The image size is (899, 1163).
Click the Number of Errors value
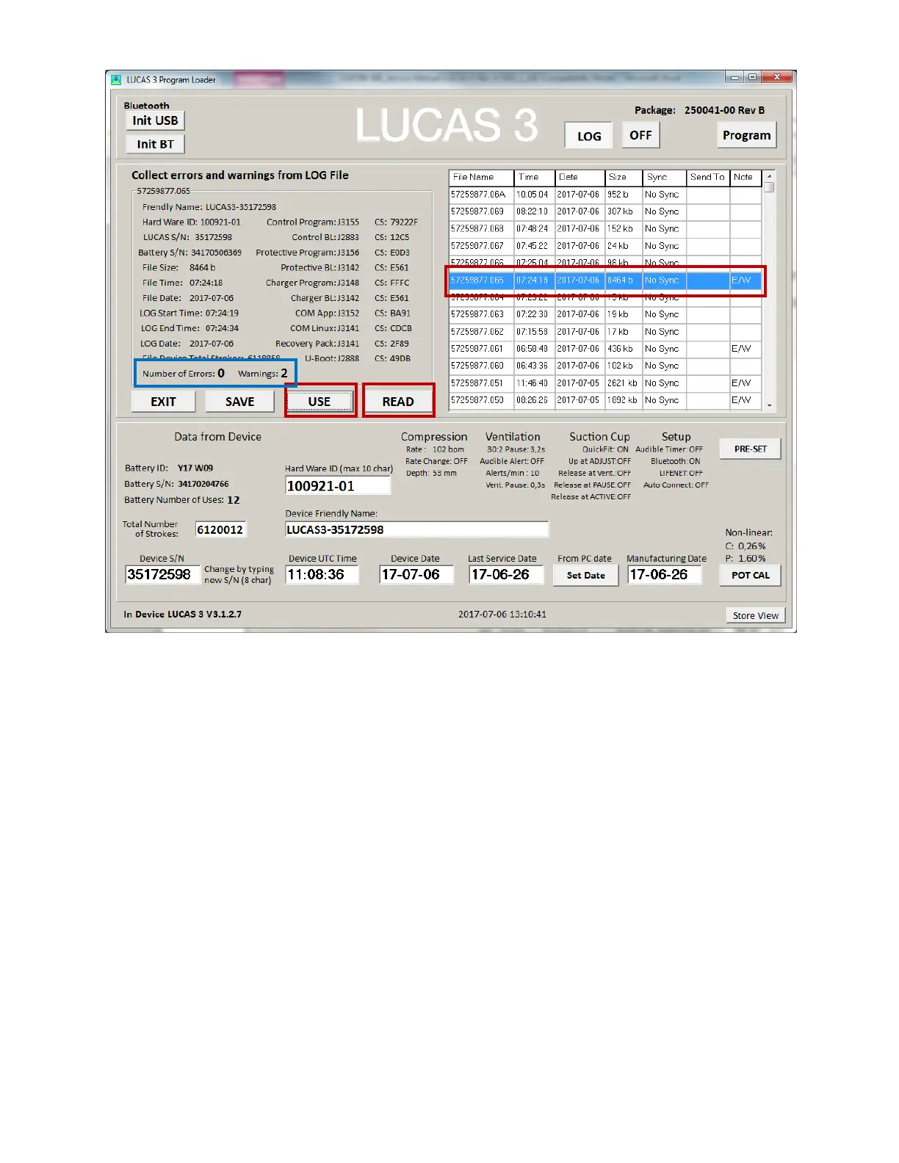[221, 373]
